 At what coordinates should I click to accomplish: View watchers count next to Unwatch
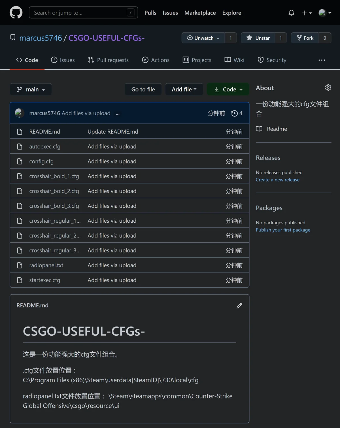(x=231, y=38)
